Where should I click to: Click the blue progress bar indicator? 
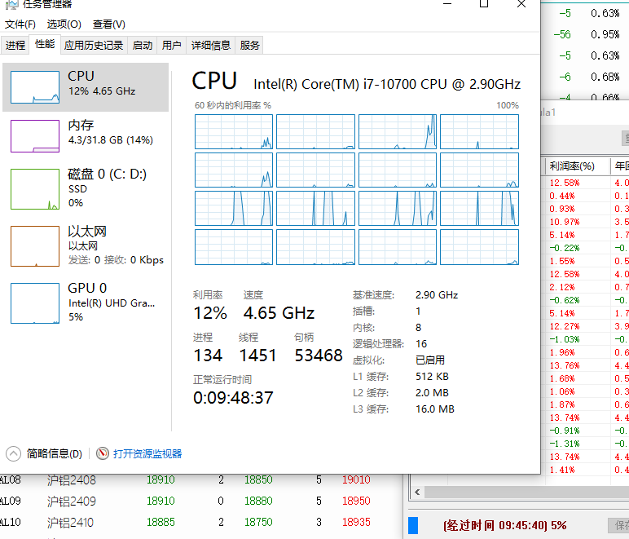(413, 526)
